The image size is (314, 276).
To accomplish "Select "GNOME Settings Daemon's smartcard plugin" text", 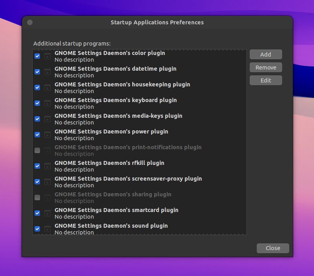I will coord(117,210).
